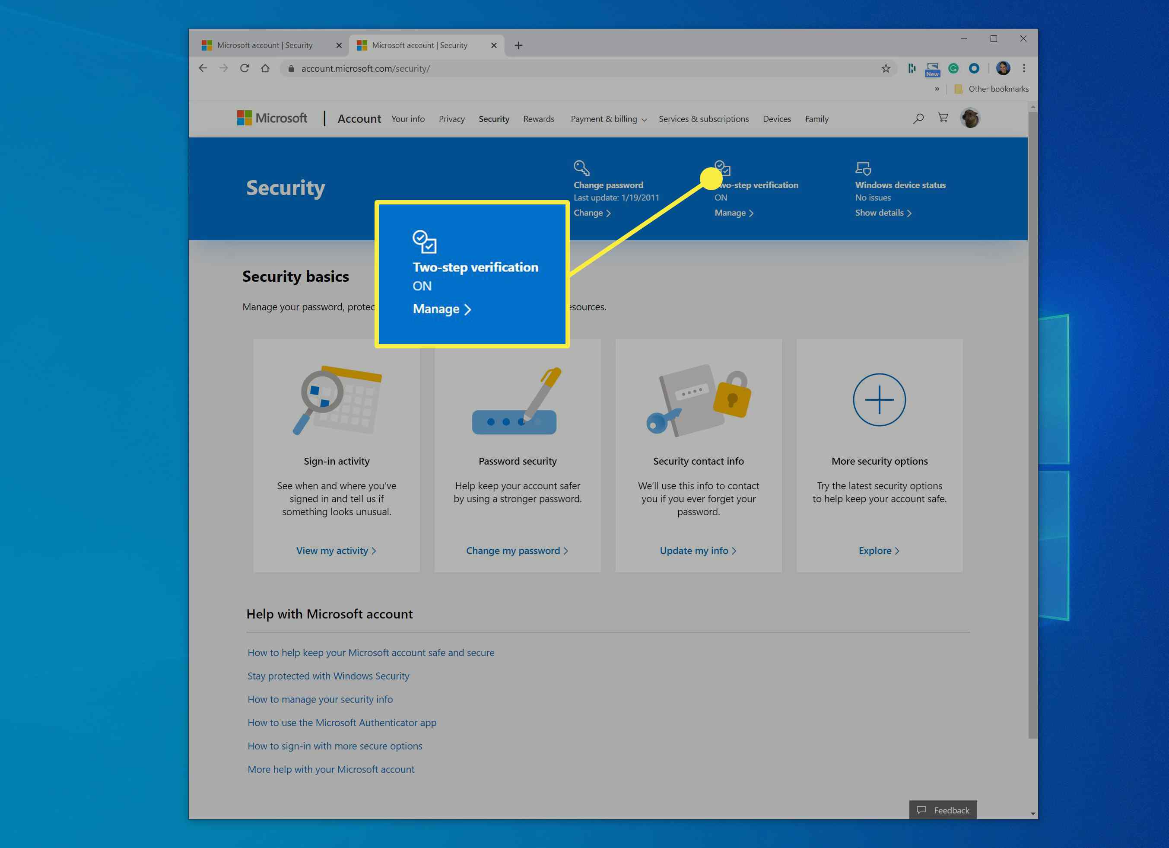1169x848 pixels.
Task: Click the More security options plus icon
Action: [879, 400]
